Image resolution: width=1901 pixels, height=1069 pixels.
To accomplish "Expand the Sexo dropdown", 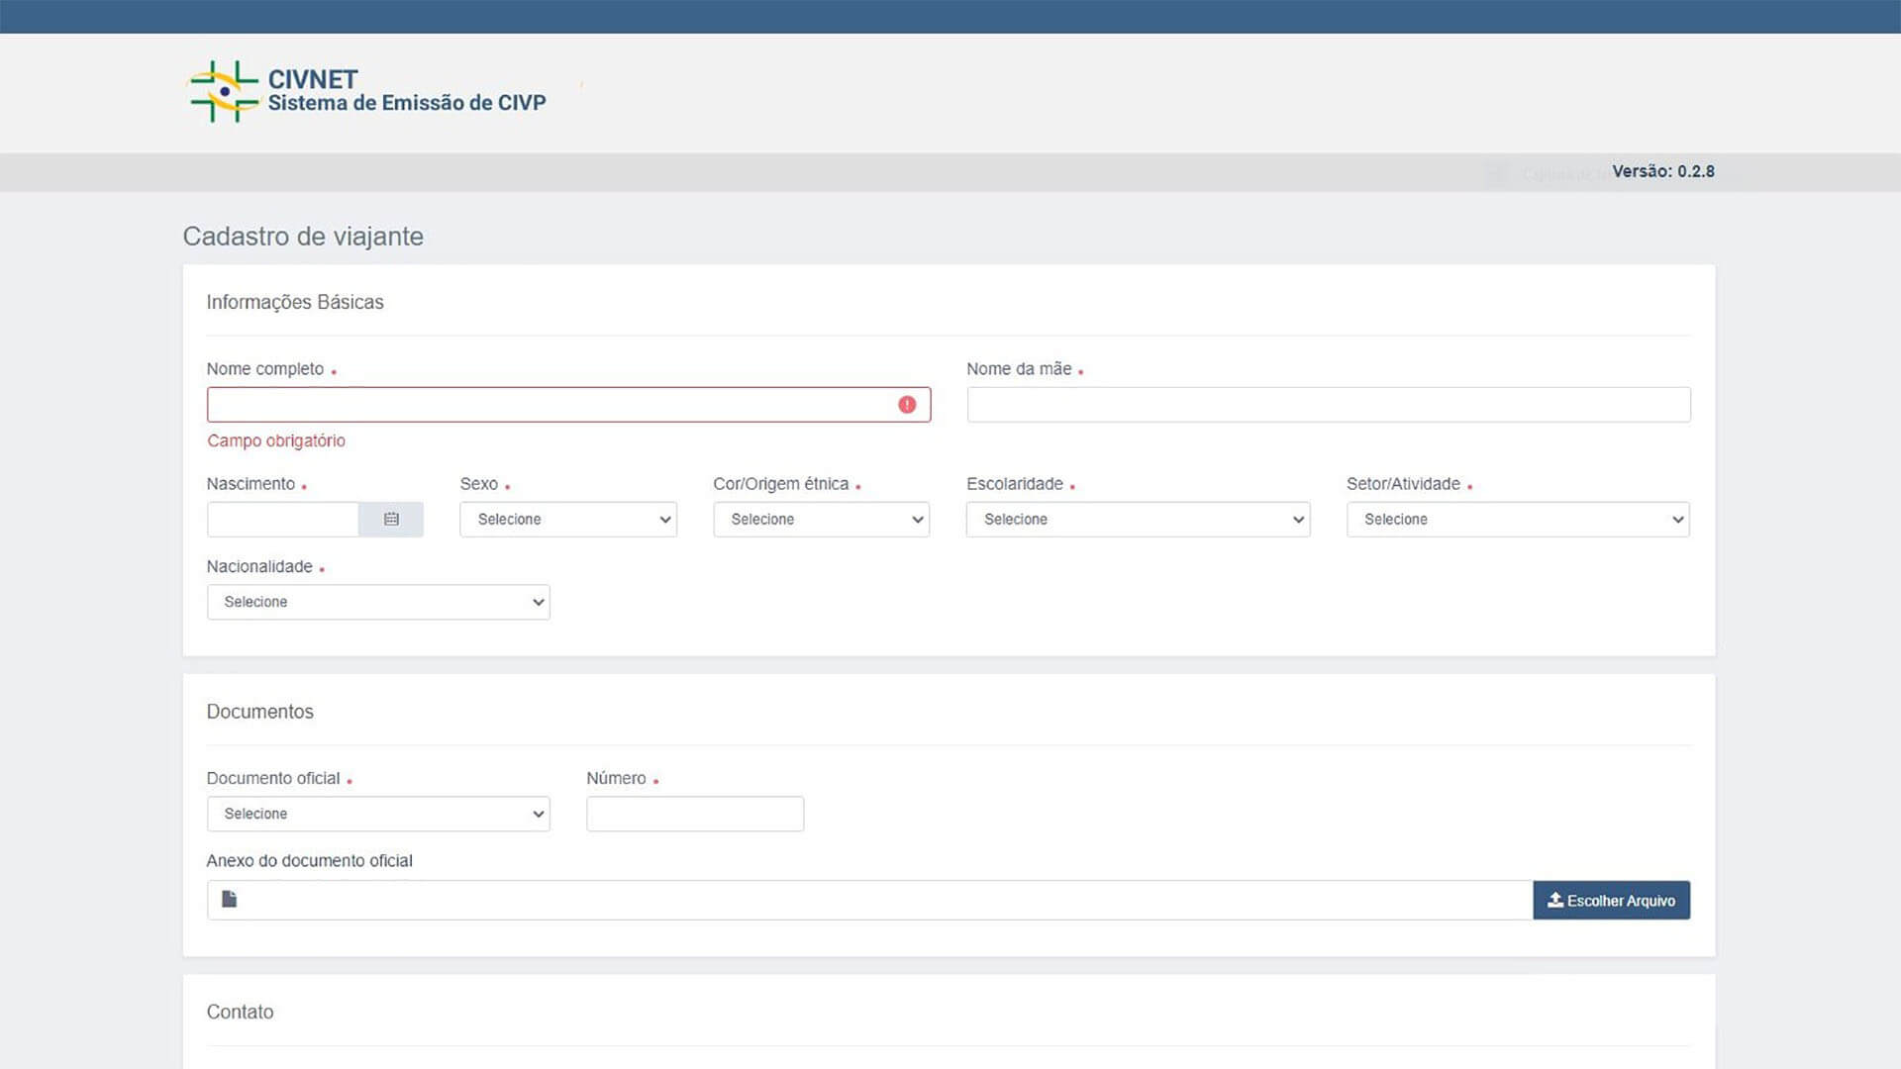I will (568, 520).
